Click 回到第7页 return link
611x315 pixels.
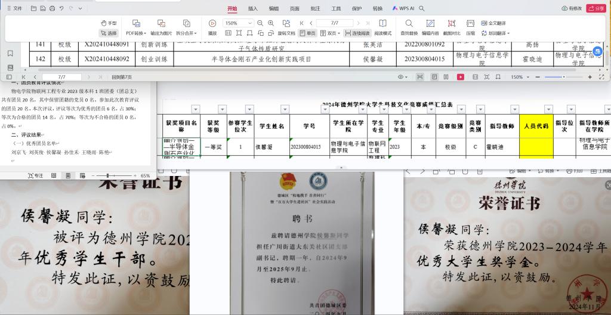[x=122, y=77]
